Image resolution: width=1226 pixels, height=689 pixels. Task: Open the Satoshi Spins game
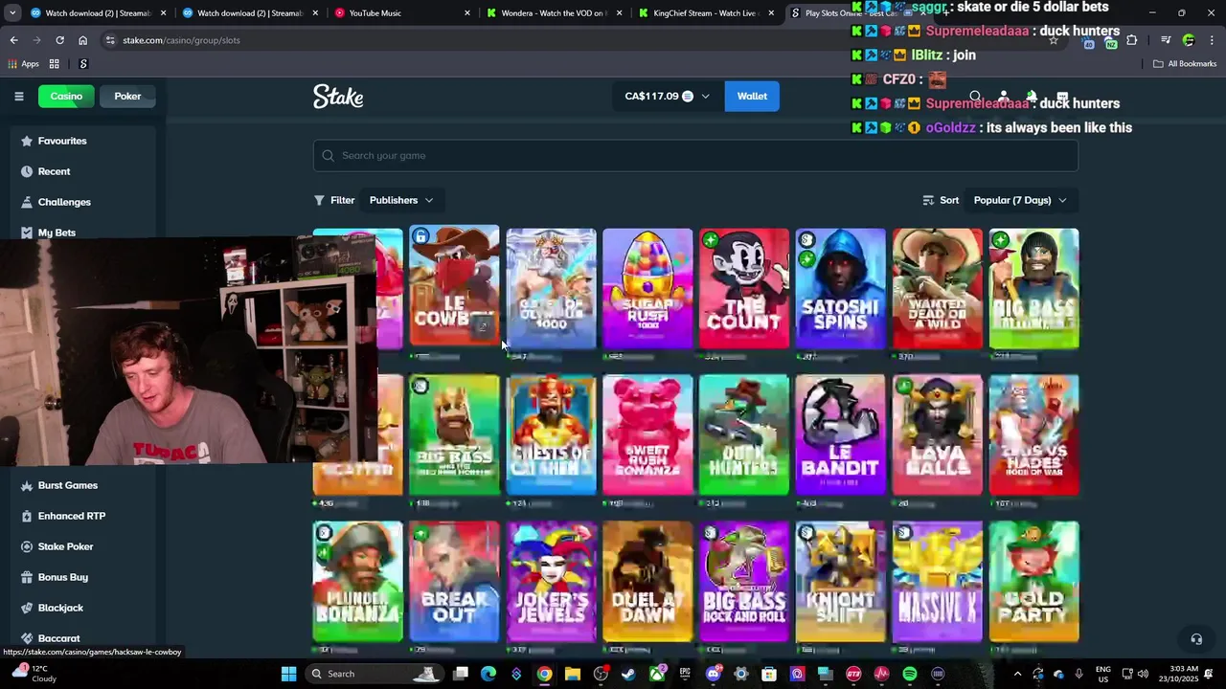click(x=841, y=287)
